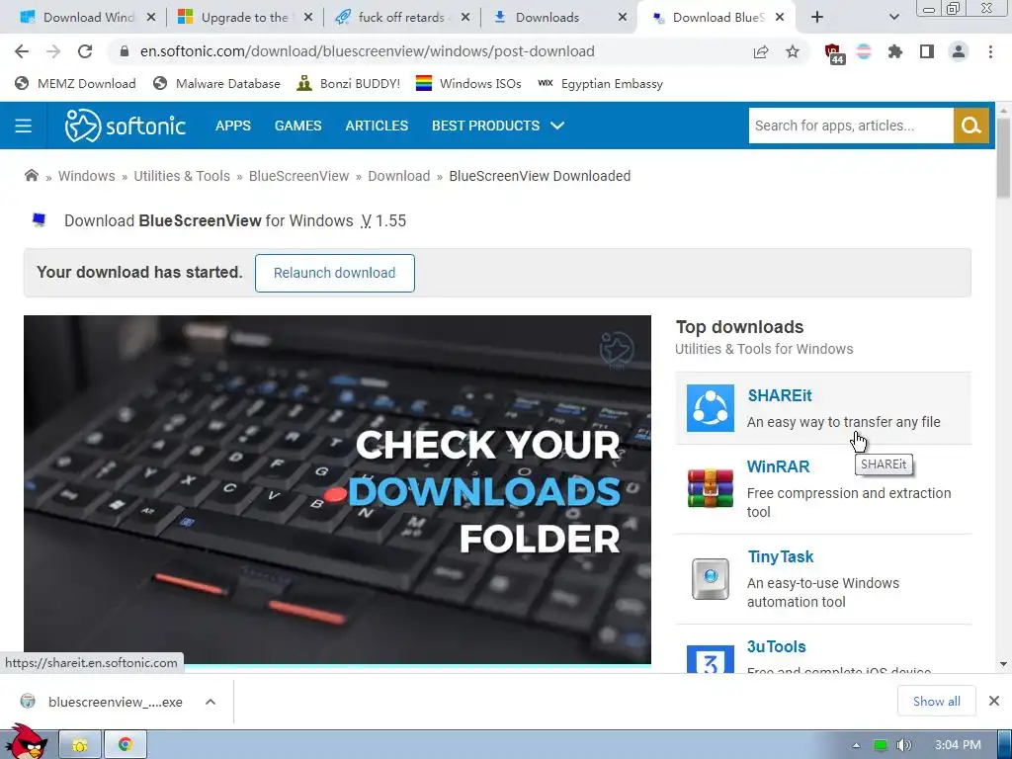Click Download breadcrumb link
This screenshot has height=759, width=1012.
399,176
